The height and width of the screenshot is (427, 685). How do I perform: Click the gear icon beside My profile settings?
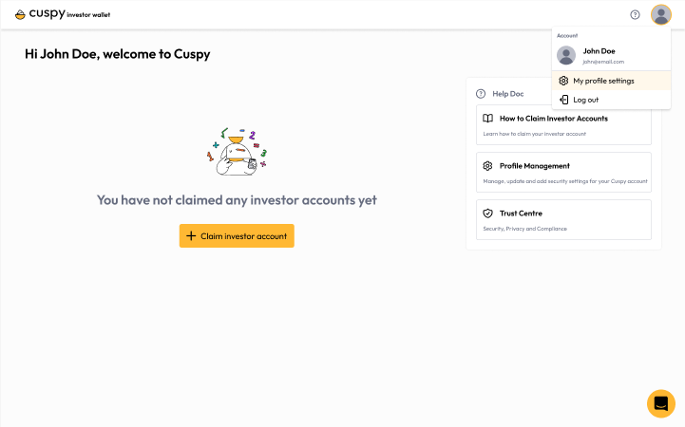coord(563,81)
